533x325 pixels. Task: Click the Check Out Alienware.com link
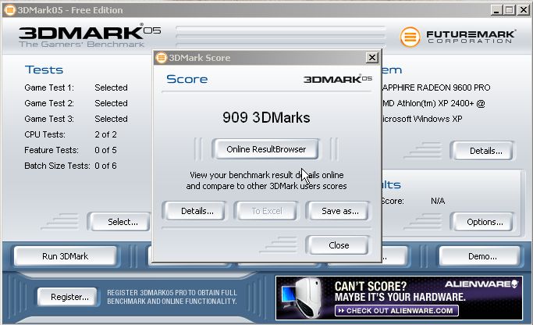396,310
